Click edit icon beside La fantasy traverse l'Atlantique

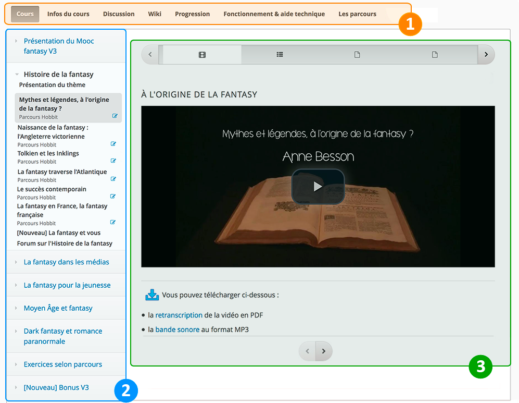tap(113, 179)
